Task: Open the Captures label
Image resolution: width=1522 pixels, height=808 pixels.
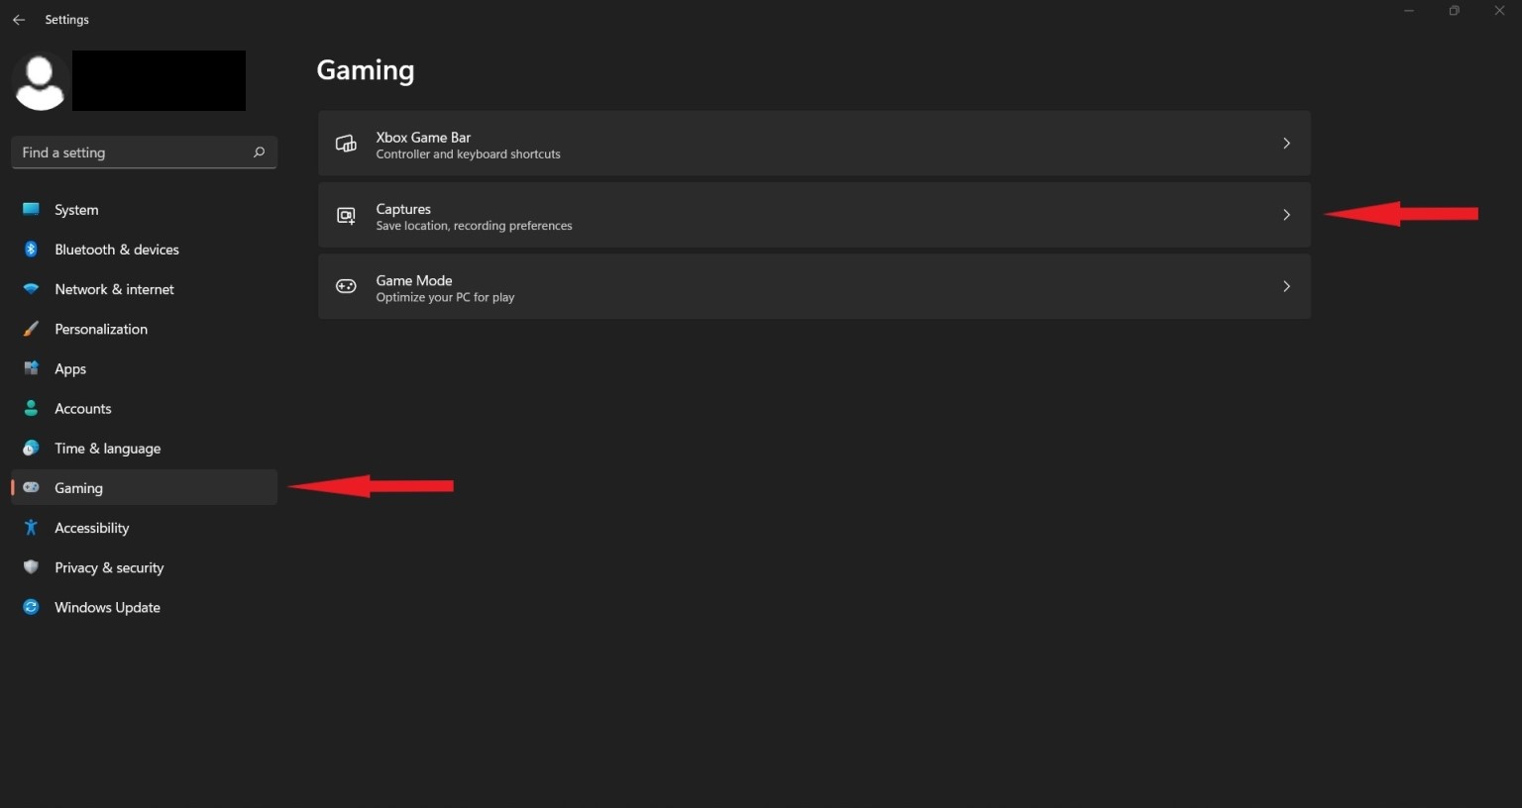Action: click(x=403, y=209)
